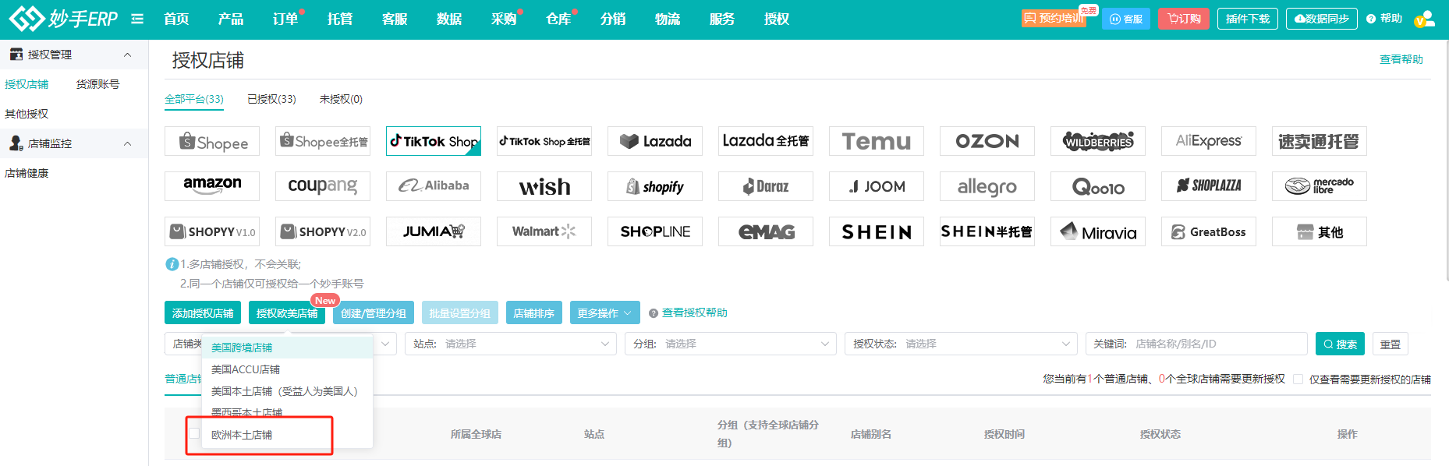Focus the 关键词 search input field

(x=1196, y=344)
